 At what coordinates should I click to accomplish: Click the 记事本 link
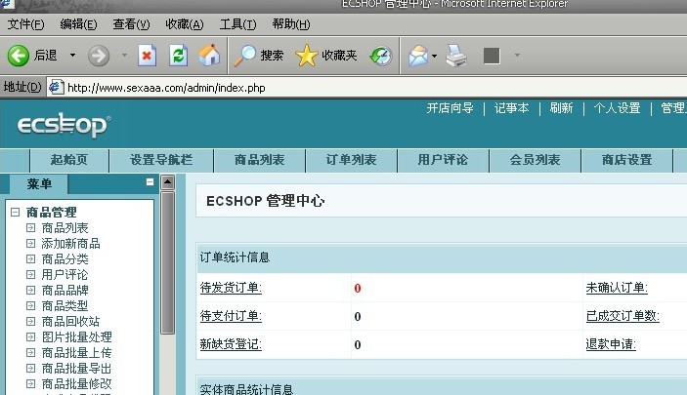[511, 108]
